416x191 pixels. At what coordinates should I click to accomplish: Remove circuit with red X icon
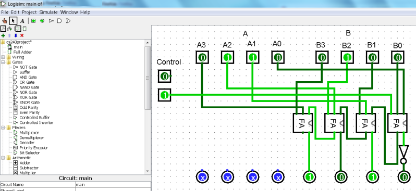pyautogui.click(x=22, y=35)
